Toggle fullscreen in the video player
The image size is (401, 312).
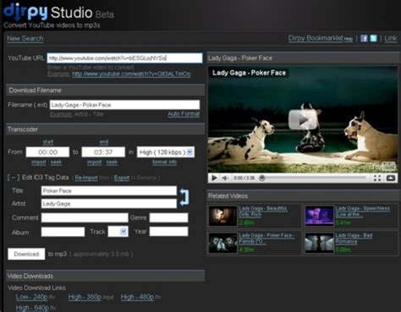pos(377,178)
